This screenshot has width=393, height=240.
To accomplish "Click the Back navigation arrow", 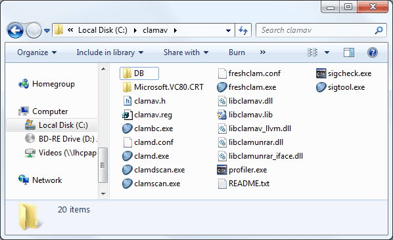I will [x=15, y=31].
